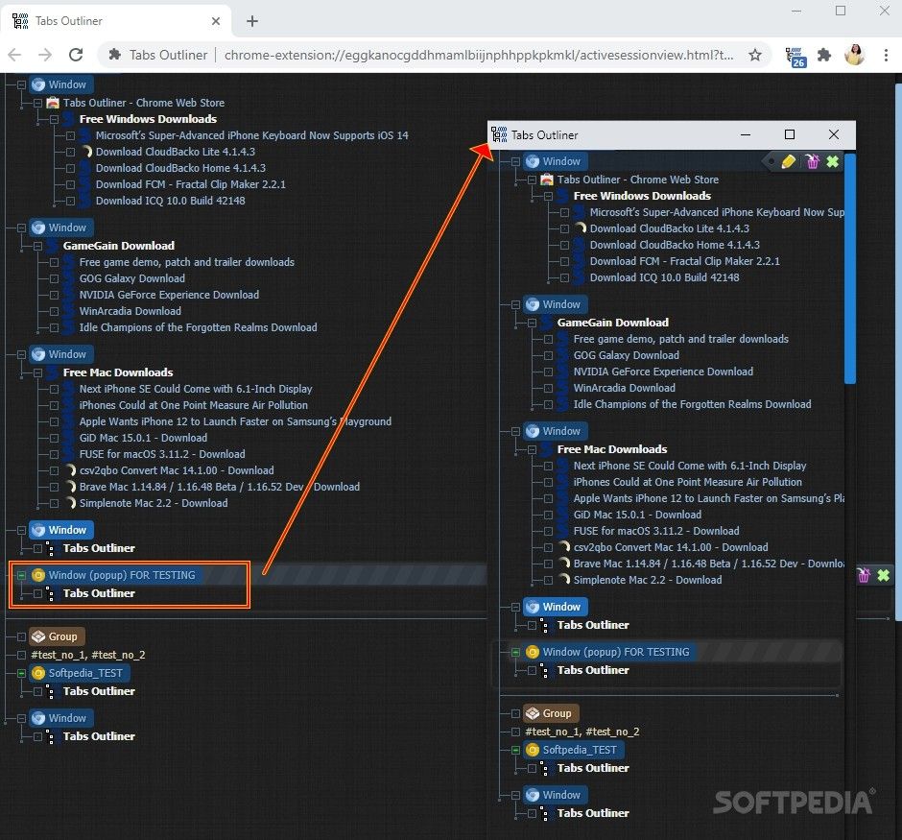Click the blue scrollbar thumb in the popup window

(850, 268)
